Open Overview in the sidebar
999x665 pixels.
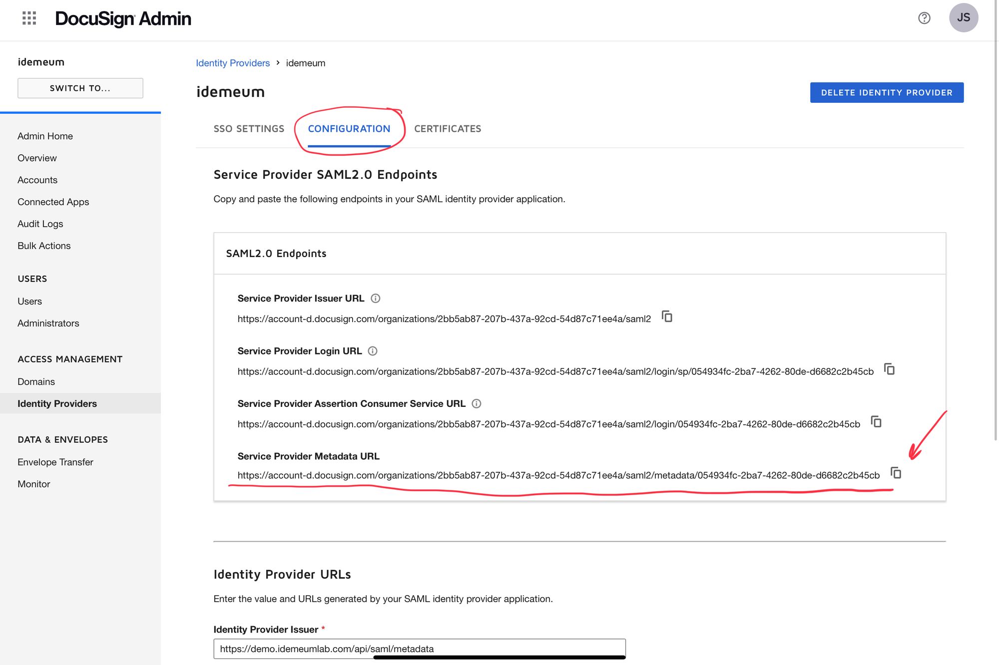click(x=37, y=158)
